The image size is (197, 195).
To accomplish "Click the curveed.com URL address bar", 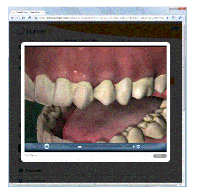I will pos(101,18).
